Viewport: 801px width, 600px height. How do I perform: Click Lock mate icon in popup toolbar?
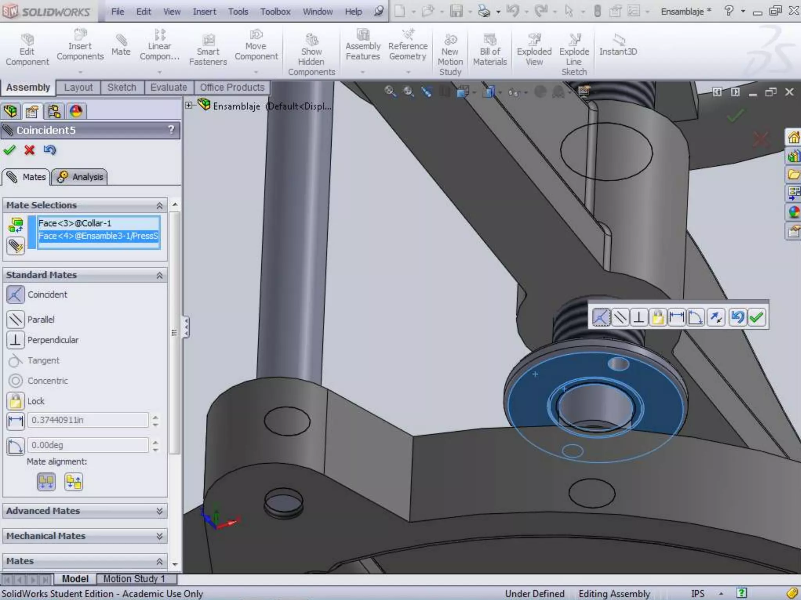tap(658, 317)
